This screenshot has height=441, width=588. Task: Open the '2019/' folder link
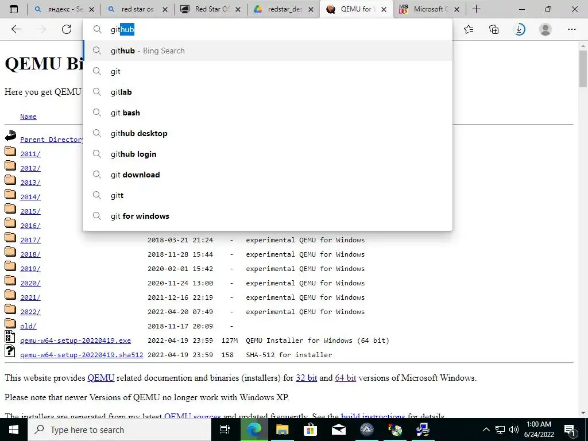coord(30,269)
